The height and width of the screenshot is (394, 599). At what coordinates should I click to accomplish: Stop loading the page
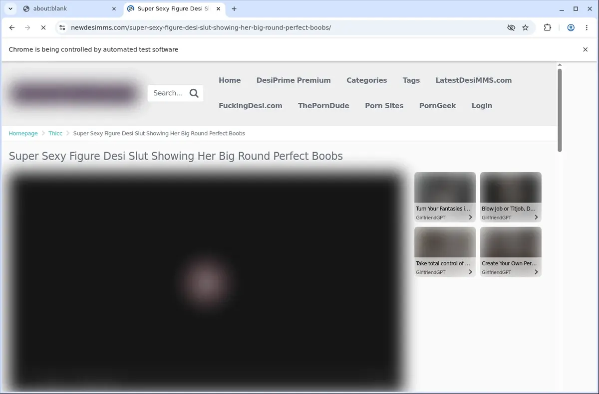pos(43,27)
